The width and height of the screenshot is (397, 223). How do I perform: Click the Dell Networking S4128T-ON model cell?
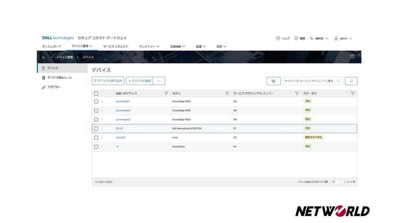pos(187,128)
